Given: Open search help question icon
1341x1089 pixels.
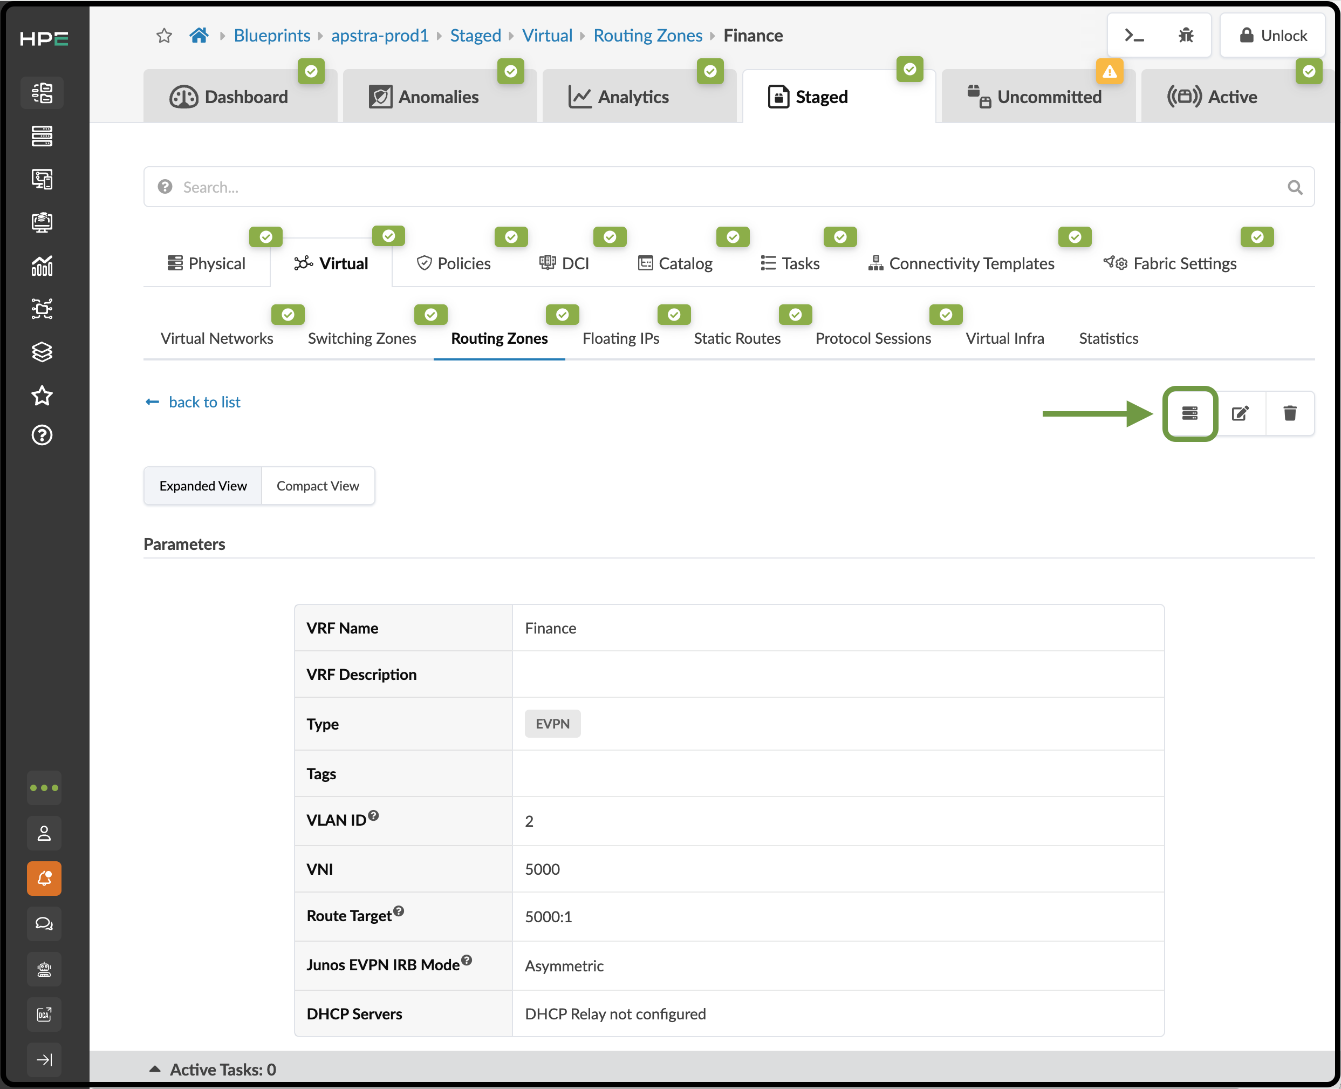Looking at the screenshot, I should tap(165, 187).
